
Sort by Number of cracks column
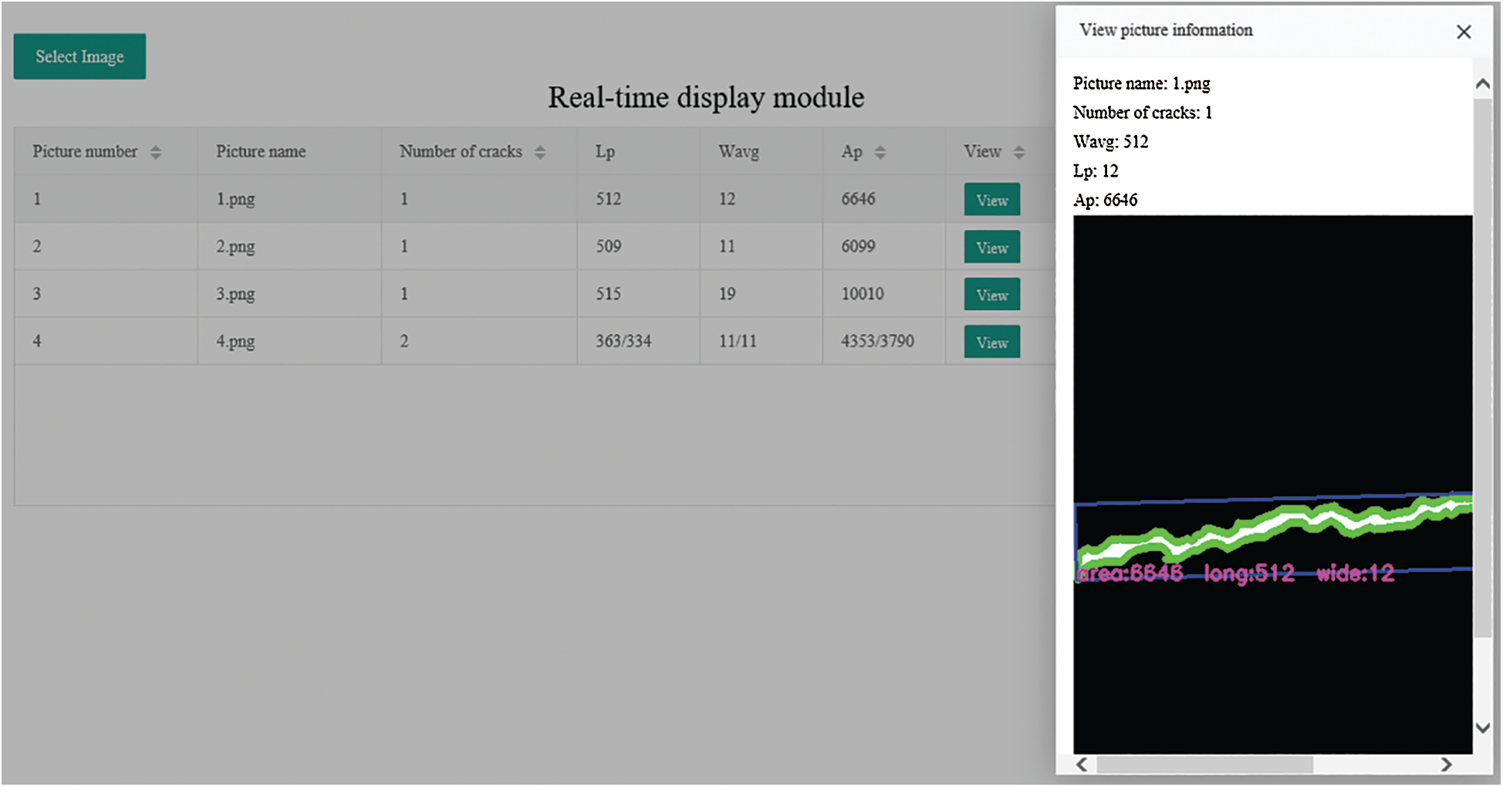coord(540,152)
